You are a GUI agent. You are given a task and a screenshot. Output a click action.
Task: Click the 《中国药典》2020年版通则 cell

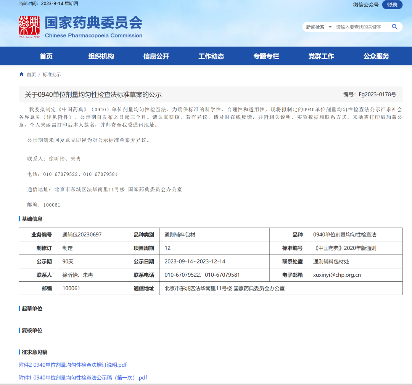click(x=355, y=248)
